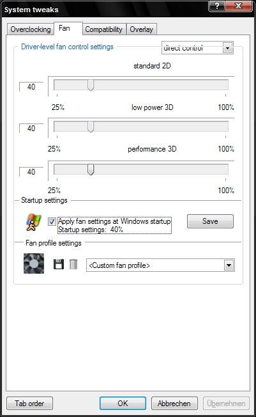Image resolution: width=256 pixels, height=417 pixels.
Task: Focus the low power 3D value field
Action: pyautogui.click(x=31, y=128)
